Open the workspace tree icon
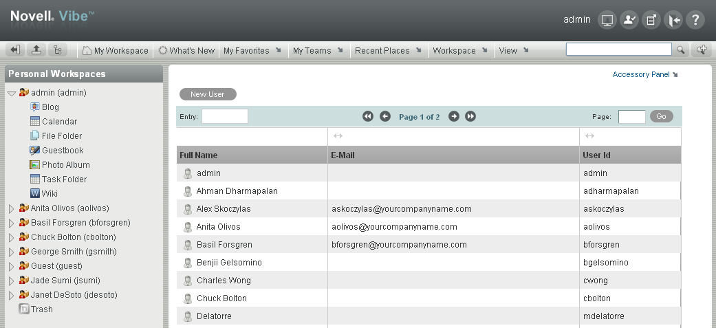Screen dimensions: 716x328 [x=58, y=50]
